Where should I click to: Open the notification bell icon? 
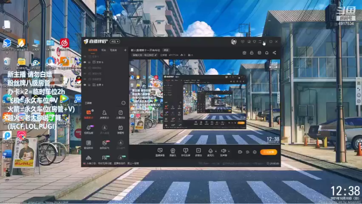point(267,53)
